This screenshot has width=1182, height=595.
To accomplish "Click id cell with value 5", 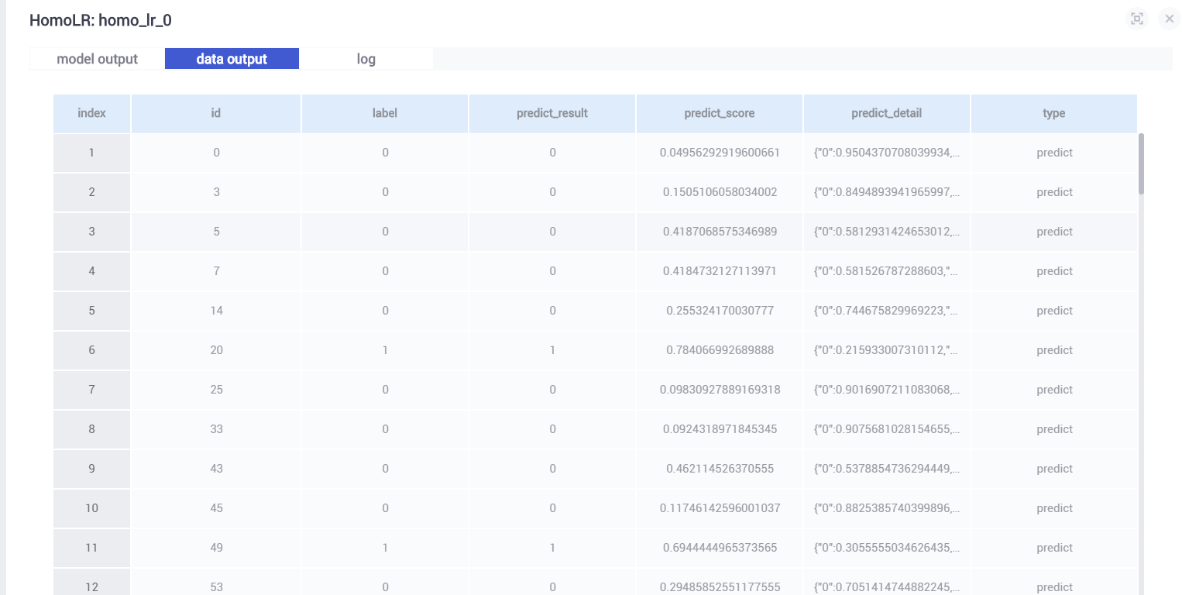I will pyautogui.click(x=216, y=232).
